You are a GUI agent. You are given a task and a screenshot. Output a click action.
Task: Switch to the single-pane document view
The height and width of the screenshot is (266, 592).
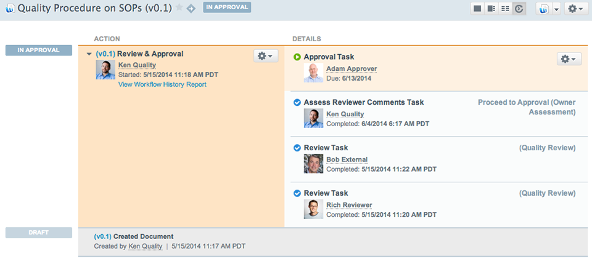477,9
